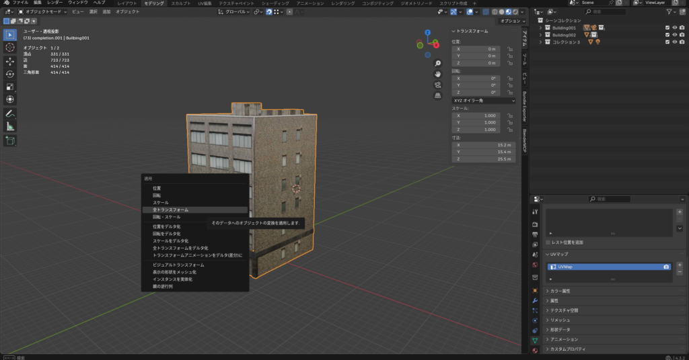The height and width of the screenshot is (360, 689).
Task: Uncheck the Building001 collection checkbox
Action: pyautogui.click(x=667, y=28)
